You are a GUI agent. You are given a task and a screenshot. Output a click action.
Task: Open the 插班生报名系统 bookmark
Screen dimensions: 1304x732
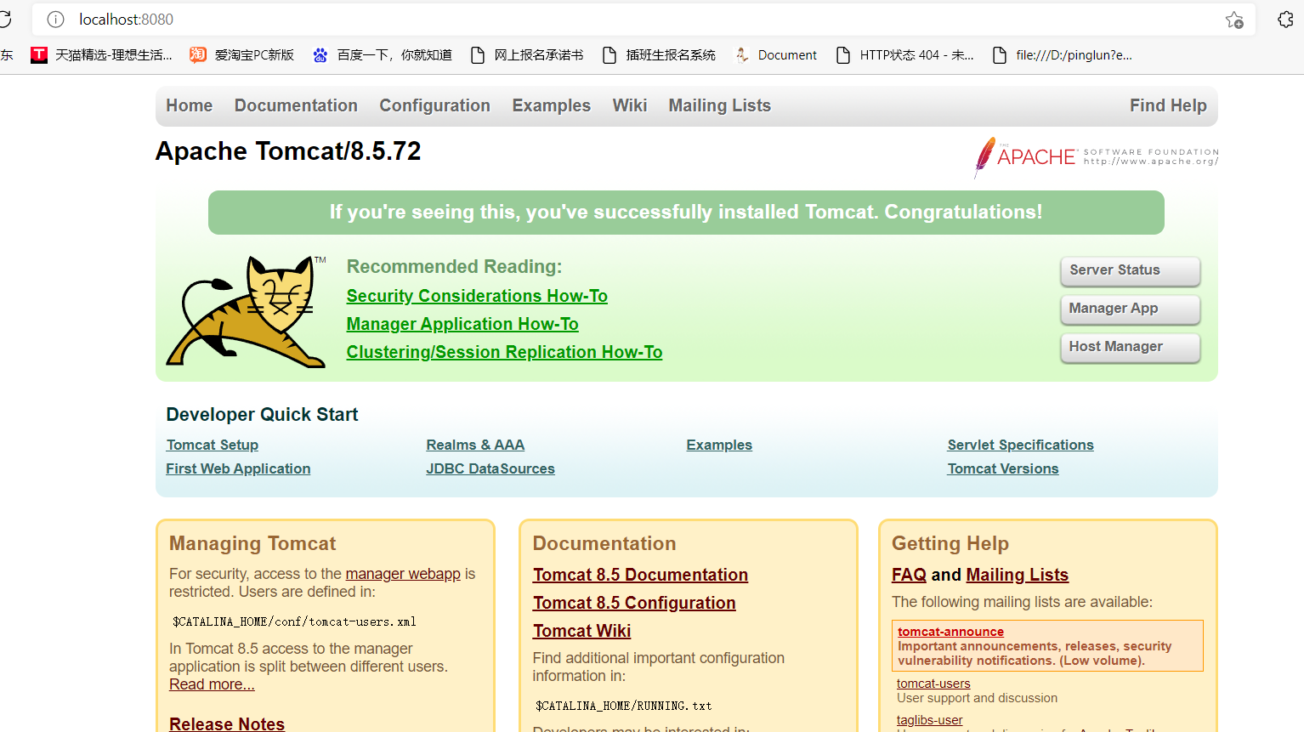pyautogui.click(x=659, y=55)
